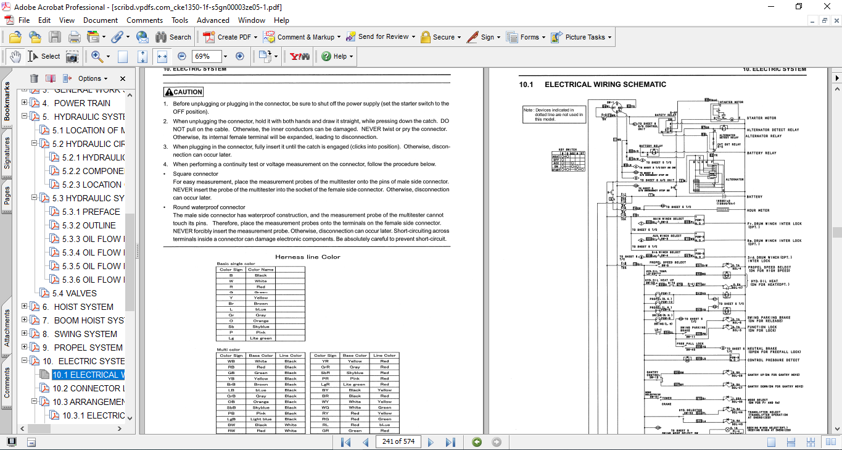Viewport: 842px width, 450px height.
Task: Click the Save floppy disk icon
Action: [x=55, y=37]
